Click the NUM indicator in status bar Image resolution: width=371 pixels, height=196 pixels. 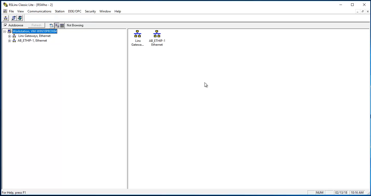coord(320,193)
